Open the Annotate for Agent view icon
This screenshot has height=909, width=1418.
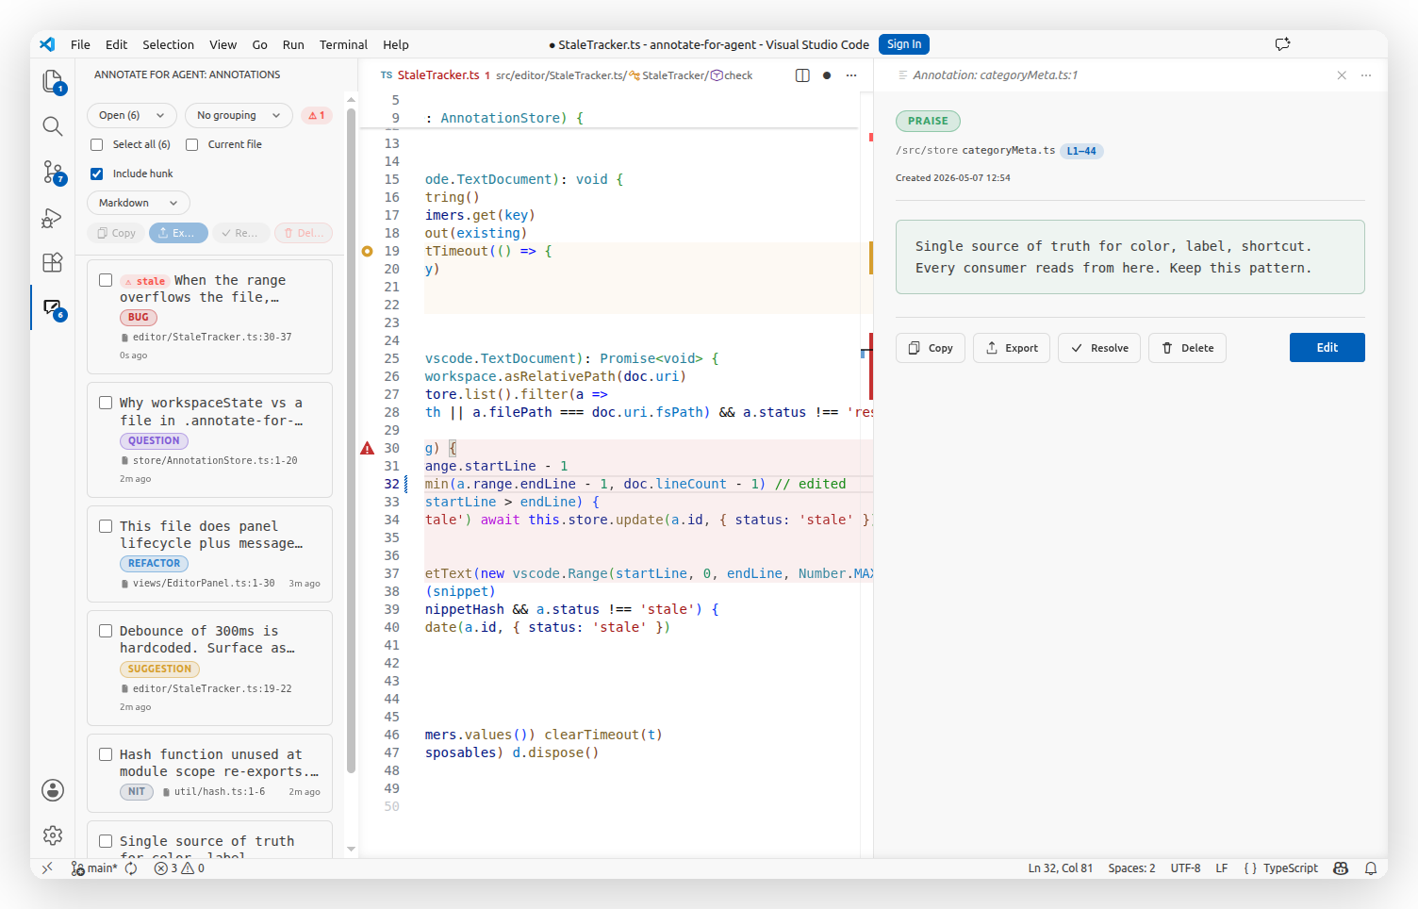pyautogui.click(x=53, y=308)
